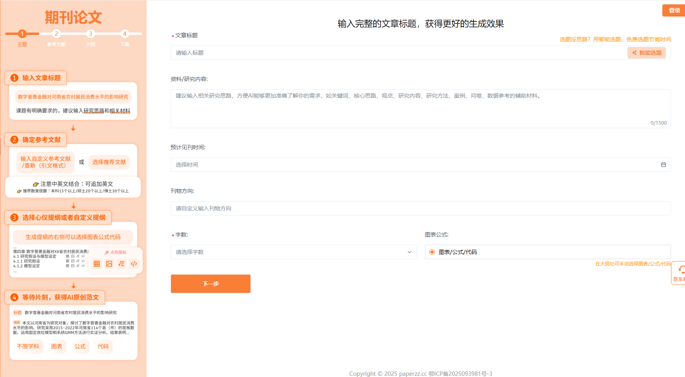Click the pointing hand icon beside 注意中英文结合
Image resolution: width=685 pixels, height=377 pixels.
click(36, 184)
